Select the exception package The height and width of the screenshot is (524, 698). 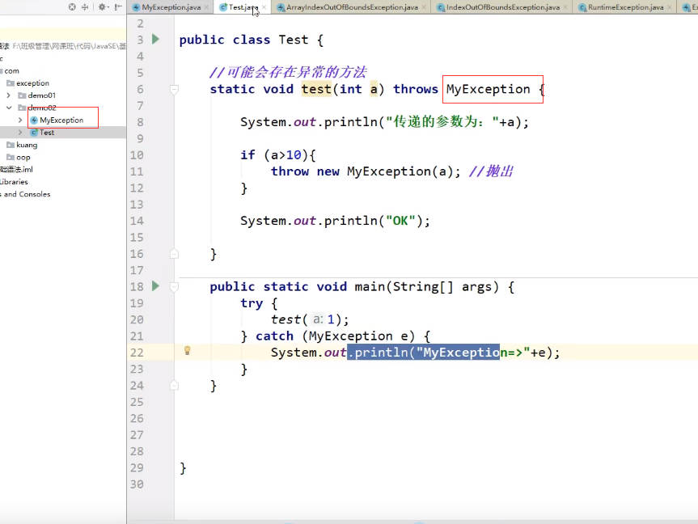tap(32, 83)
